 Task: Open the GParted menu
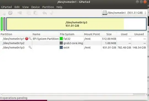6,7
